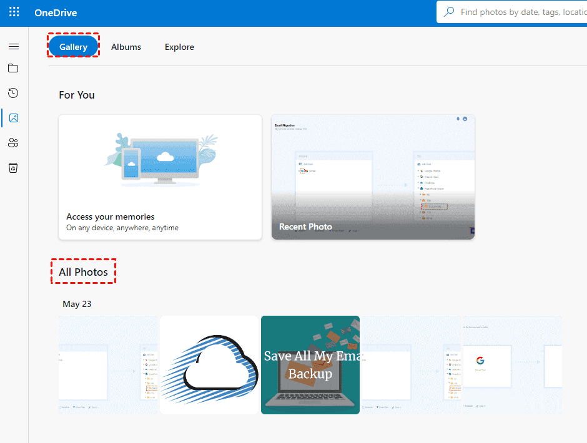
Task: Open the Shared people icon in sidebar
Action: point(14,143)
